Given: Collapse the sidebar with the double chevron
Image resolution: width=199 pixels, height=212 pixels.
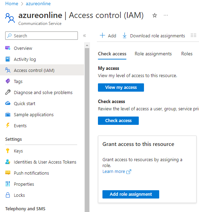Looking at the screenshot, I should tap(84, 36).
